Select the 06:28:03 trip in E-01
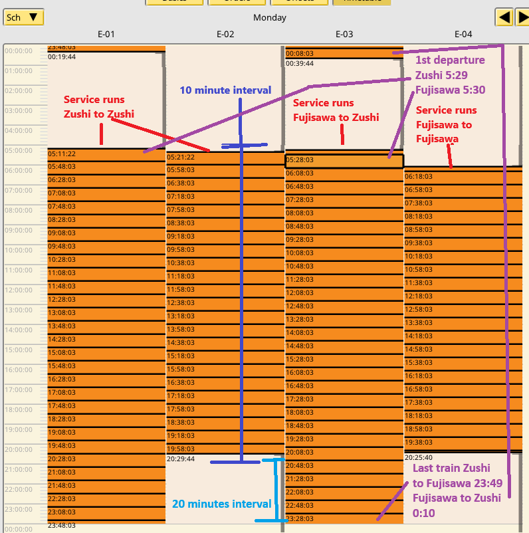 point(106,181)
